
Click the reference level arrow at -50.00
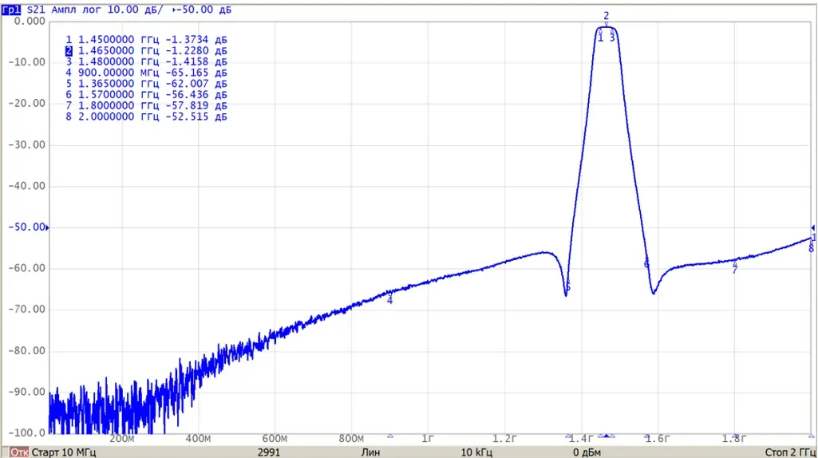click(x=47, y=227)
